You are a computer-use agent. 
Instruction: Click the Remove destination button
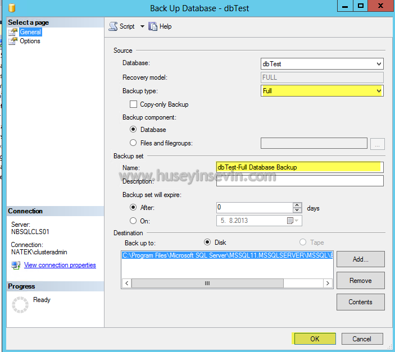(x=361, y=281)
